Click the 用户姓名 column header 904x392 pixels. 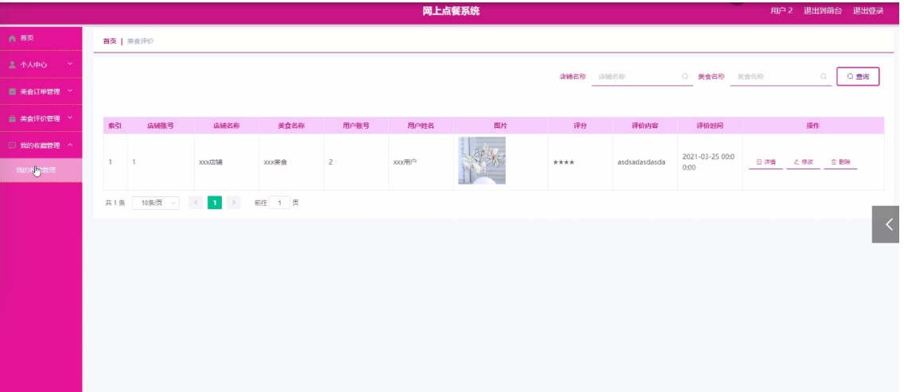(x=421, y=126)
